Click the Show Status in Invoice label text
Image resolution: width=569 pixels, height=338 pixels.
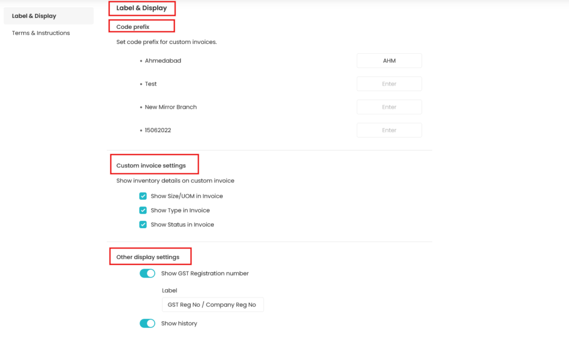(x=183, y=224)
